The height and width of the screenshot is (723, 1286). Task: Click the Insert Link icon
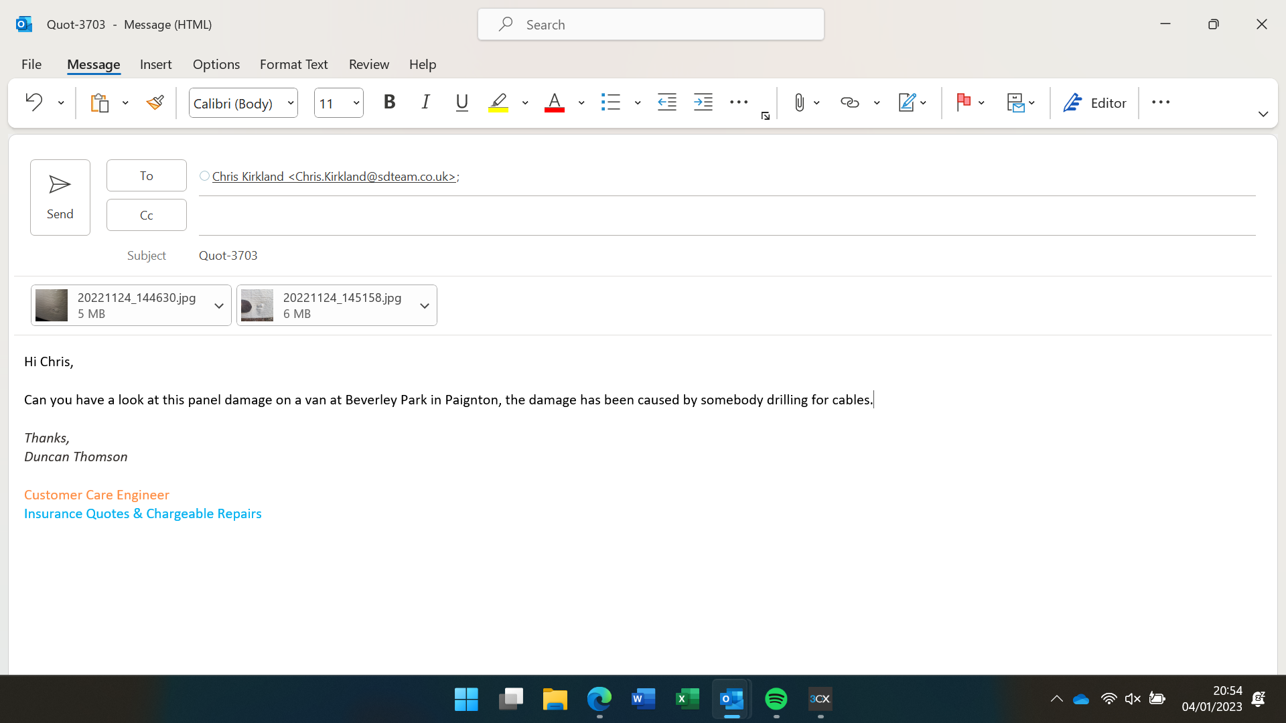pyautogui.click(x=849, y=102)
